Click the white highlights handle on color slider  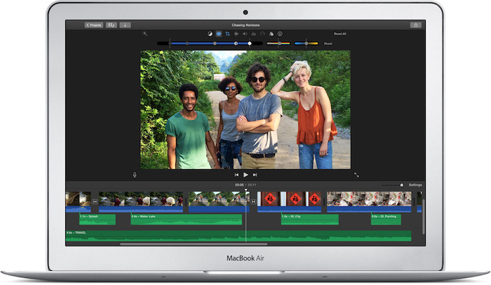click(250, 44)
